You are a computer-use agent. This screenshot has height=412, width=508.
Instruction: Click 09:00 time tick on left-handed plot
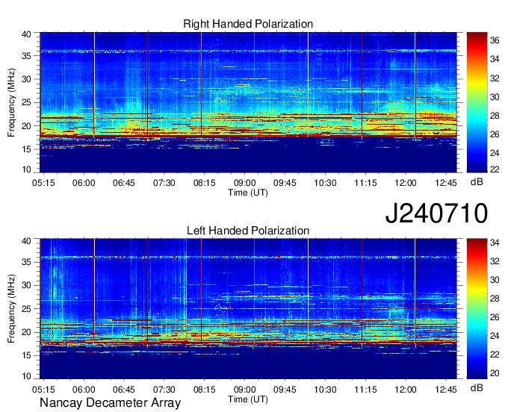click(x=244, y=390)
